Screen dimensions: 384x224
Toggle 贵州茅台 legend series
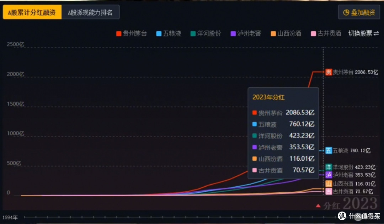132,33
